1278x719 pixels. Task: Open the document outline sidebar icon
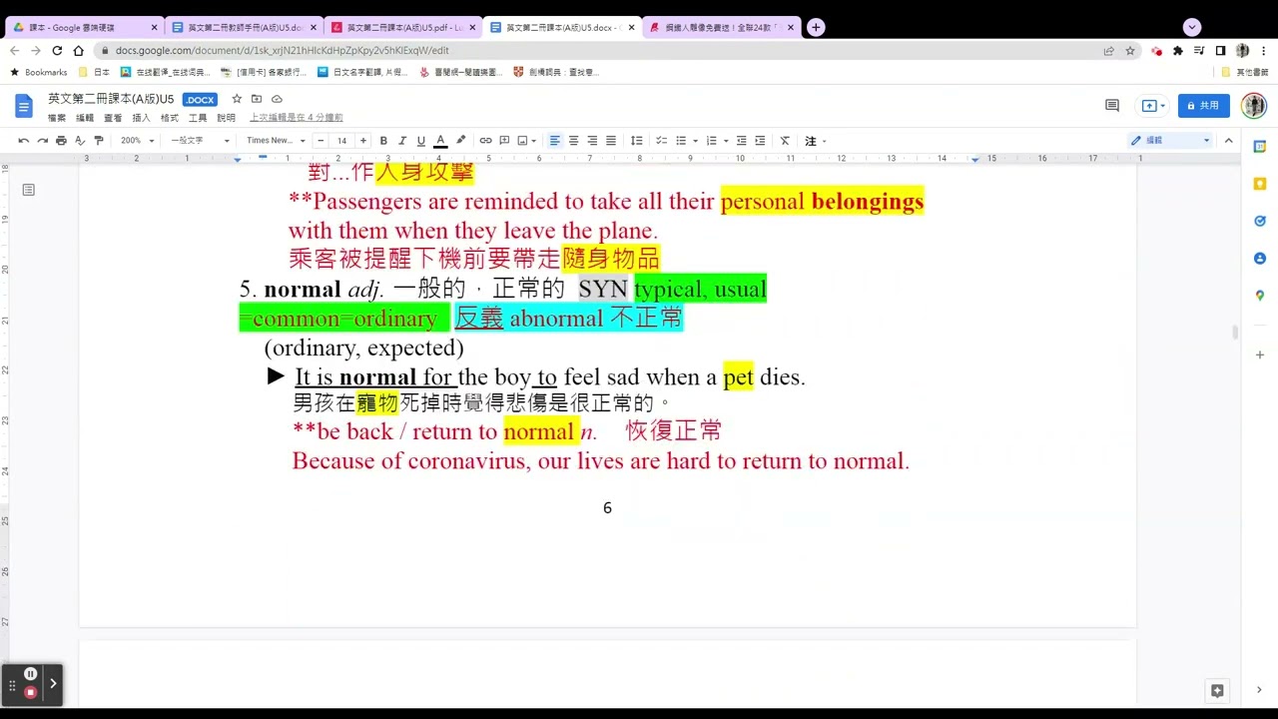tap(29, 190)
